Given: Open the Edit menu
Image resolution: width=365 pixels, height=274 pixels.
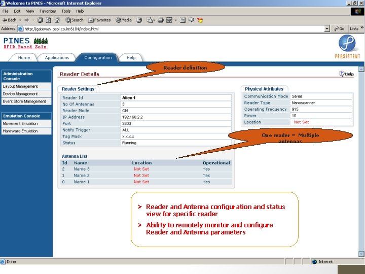Looking at the screenshot, I should point(17,11).
